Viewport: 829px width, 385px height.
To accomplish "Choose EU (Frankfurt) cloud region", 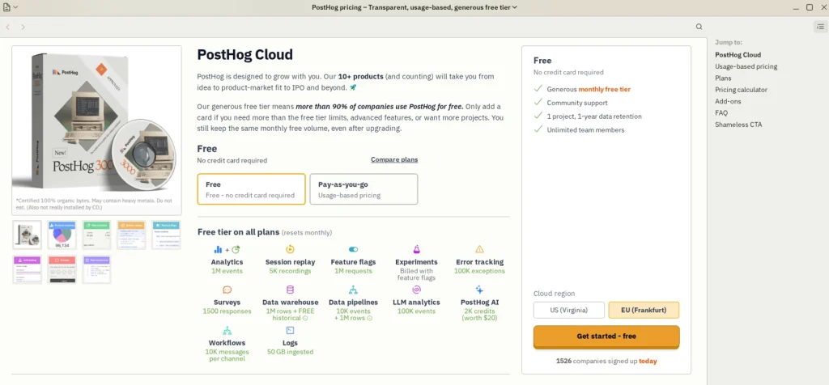I will point(644,310).
